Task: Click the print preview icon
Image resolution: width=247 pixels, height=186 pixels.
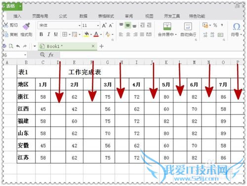Action: coord(11,46)
